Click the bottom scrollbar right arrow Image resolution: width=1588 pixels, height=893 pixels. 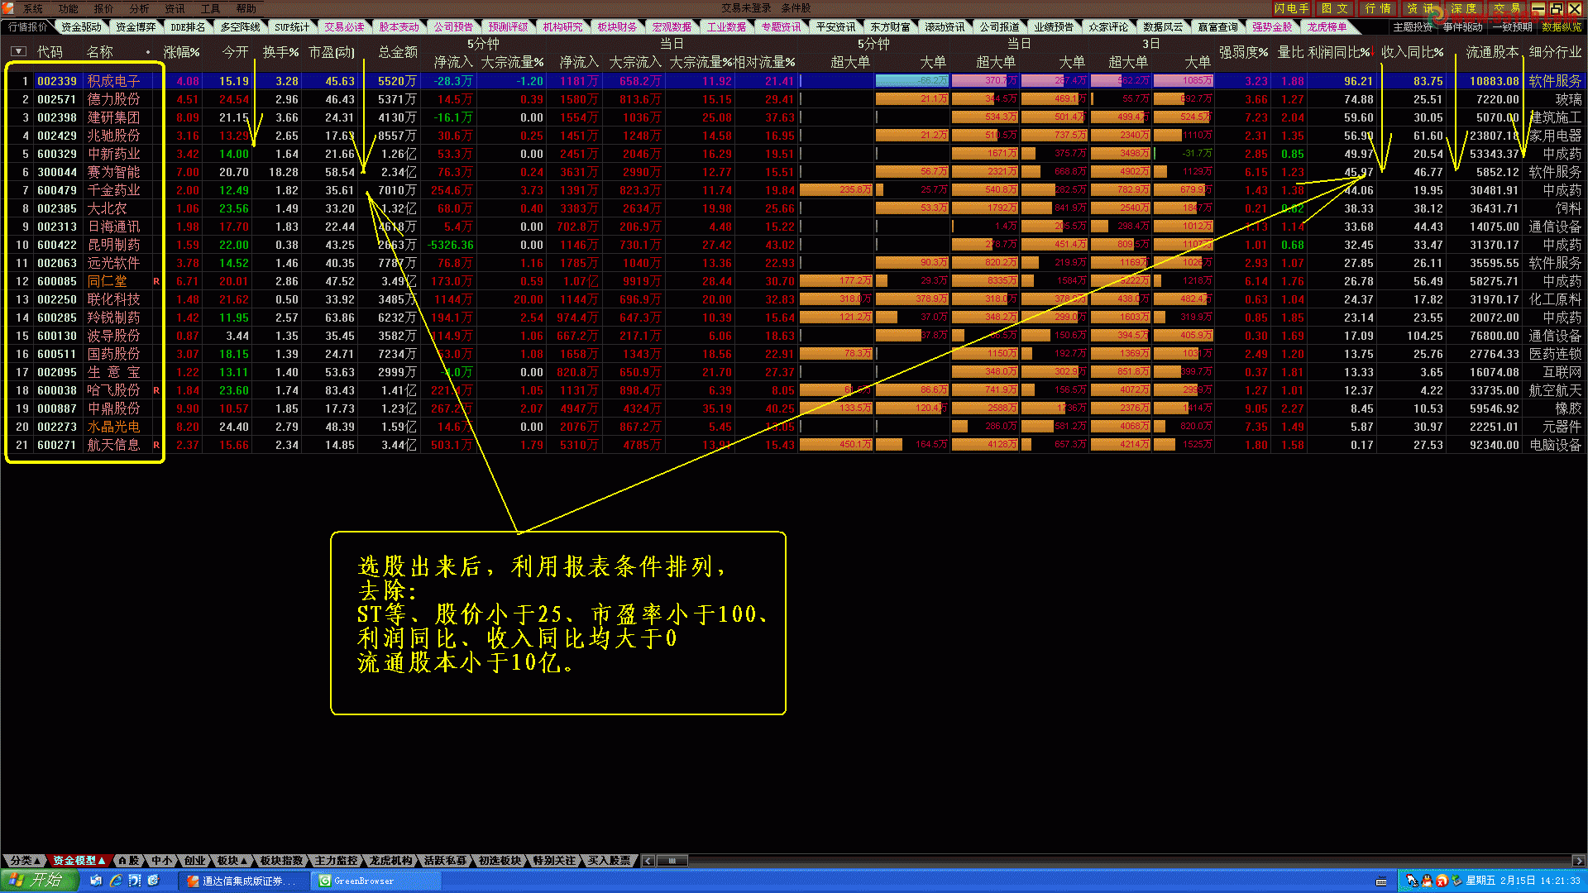(1578, 861)
